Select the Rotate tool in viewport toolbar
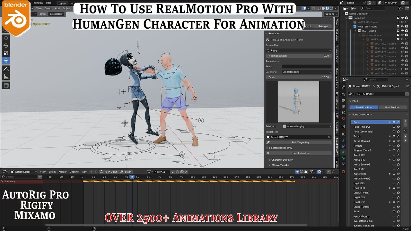Screen dimensions: 411x231 click(x=6, y=46)
